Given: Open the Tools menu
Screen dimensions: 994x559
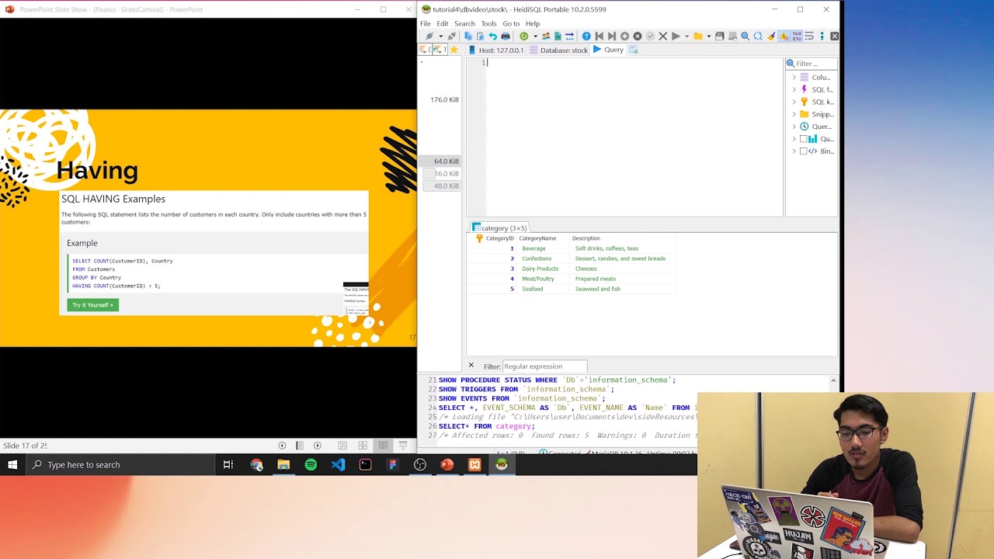Looking at the screenshot, I should coord(488,23).
